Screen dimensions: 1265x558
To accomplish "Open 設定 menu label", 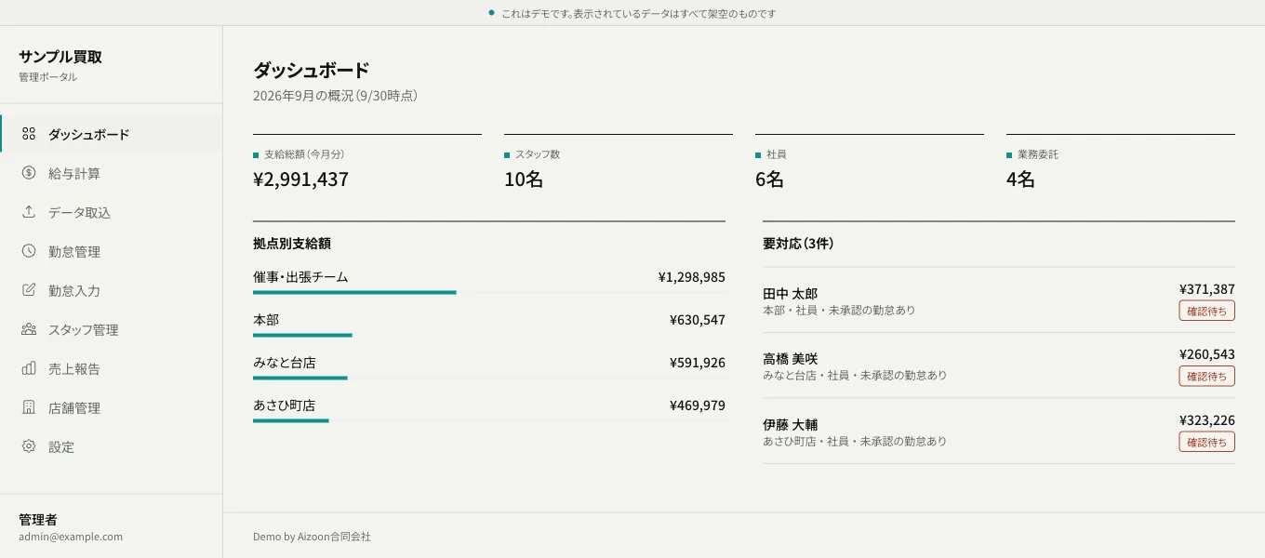I will click(x=61, y=446).
